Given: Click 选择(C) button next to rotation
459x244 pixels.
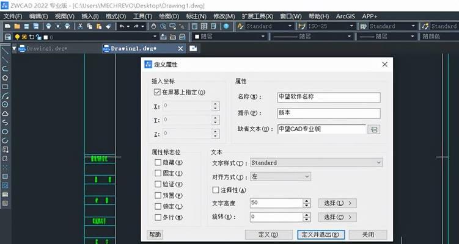Looking at the screenshot, I should 337,217.
